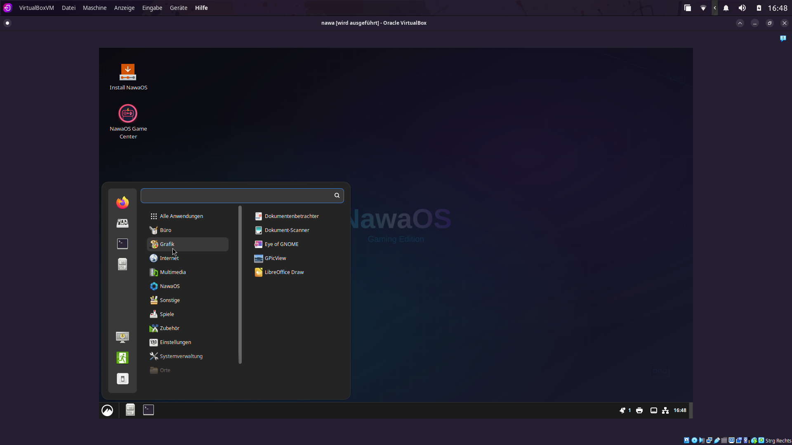The height and width of the screenshot is (445, 792).
Task: Click the logout icon in menu sidebar
Action: (x=122, y=358)
